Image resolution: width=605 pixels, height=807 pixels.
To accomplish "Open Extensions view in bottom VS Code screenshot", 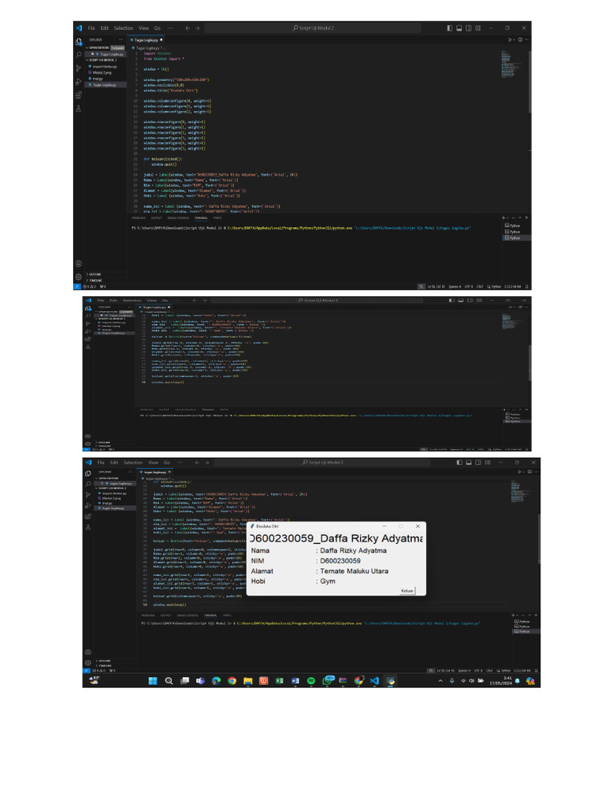I will (x=88, y=517).
